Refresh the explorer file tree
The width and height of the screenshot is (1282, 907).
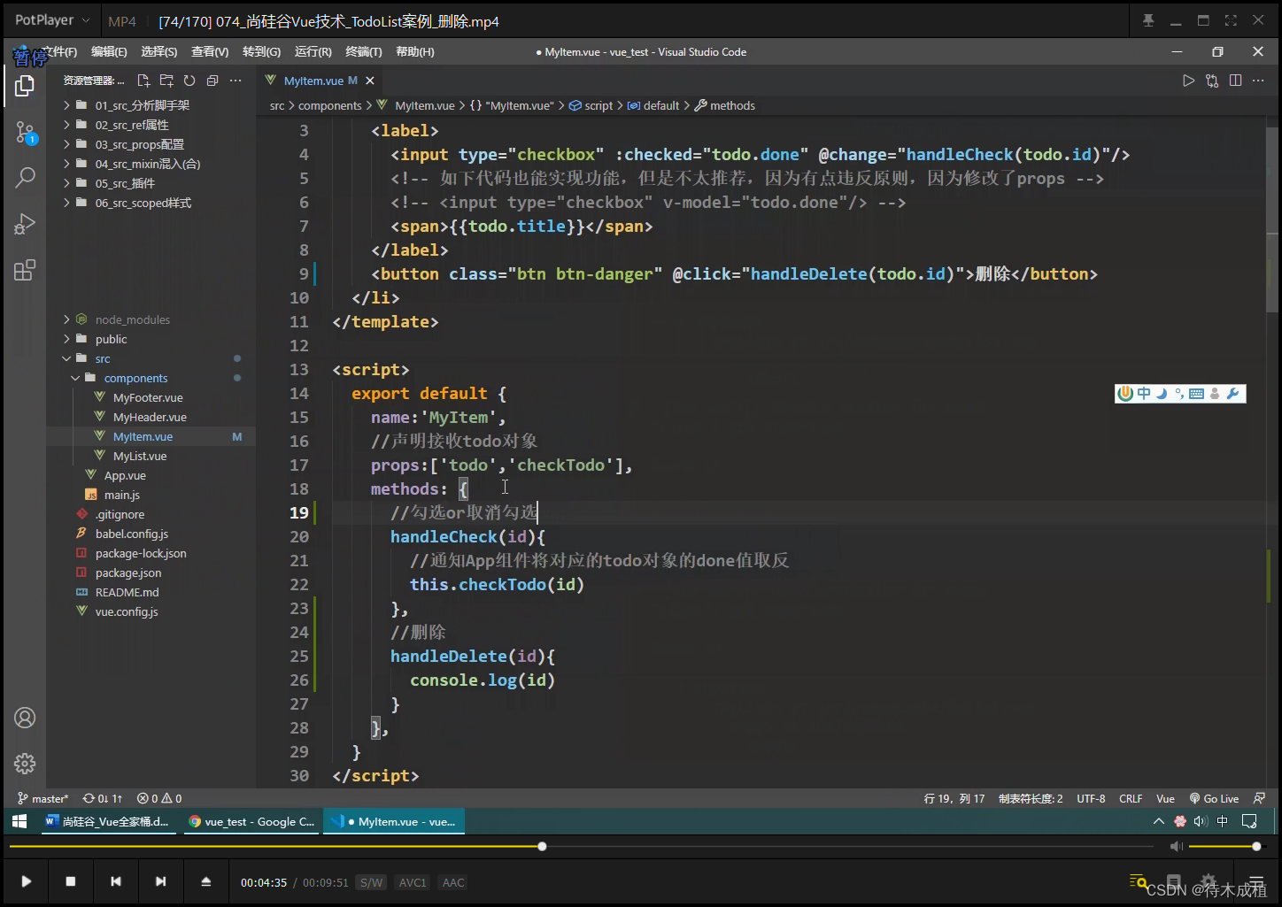(189, 81)
